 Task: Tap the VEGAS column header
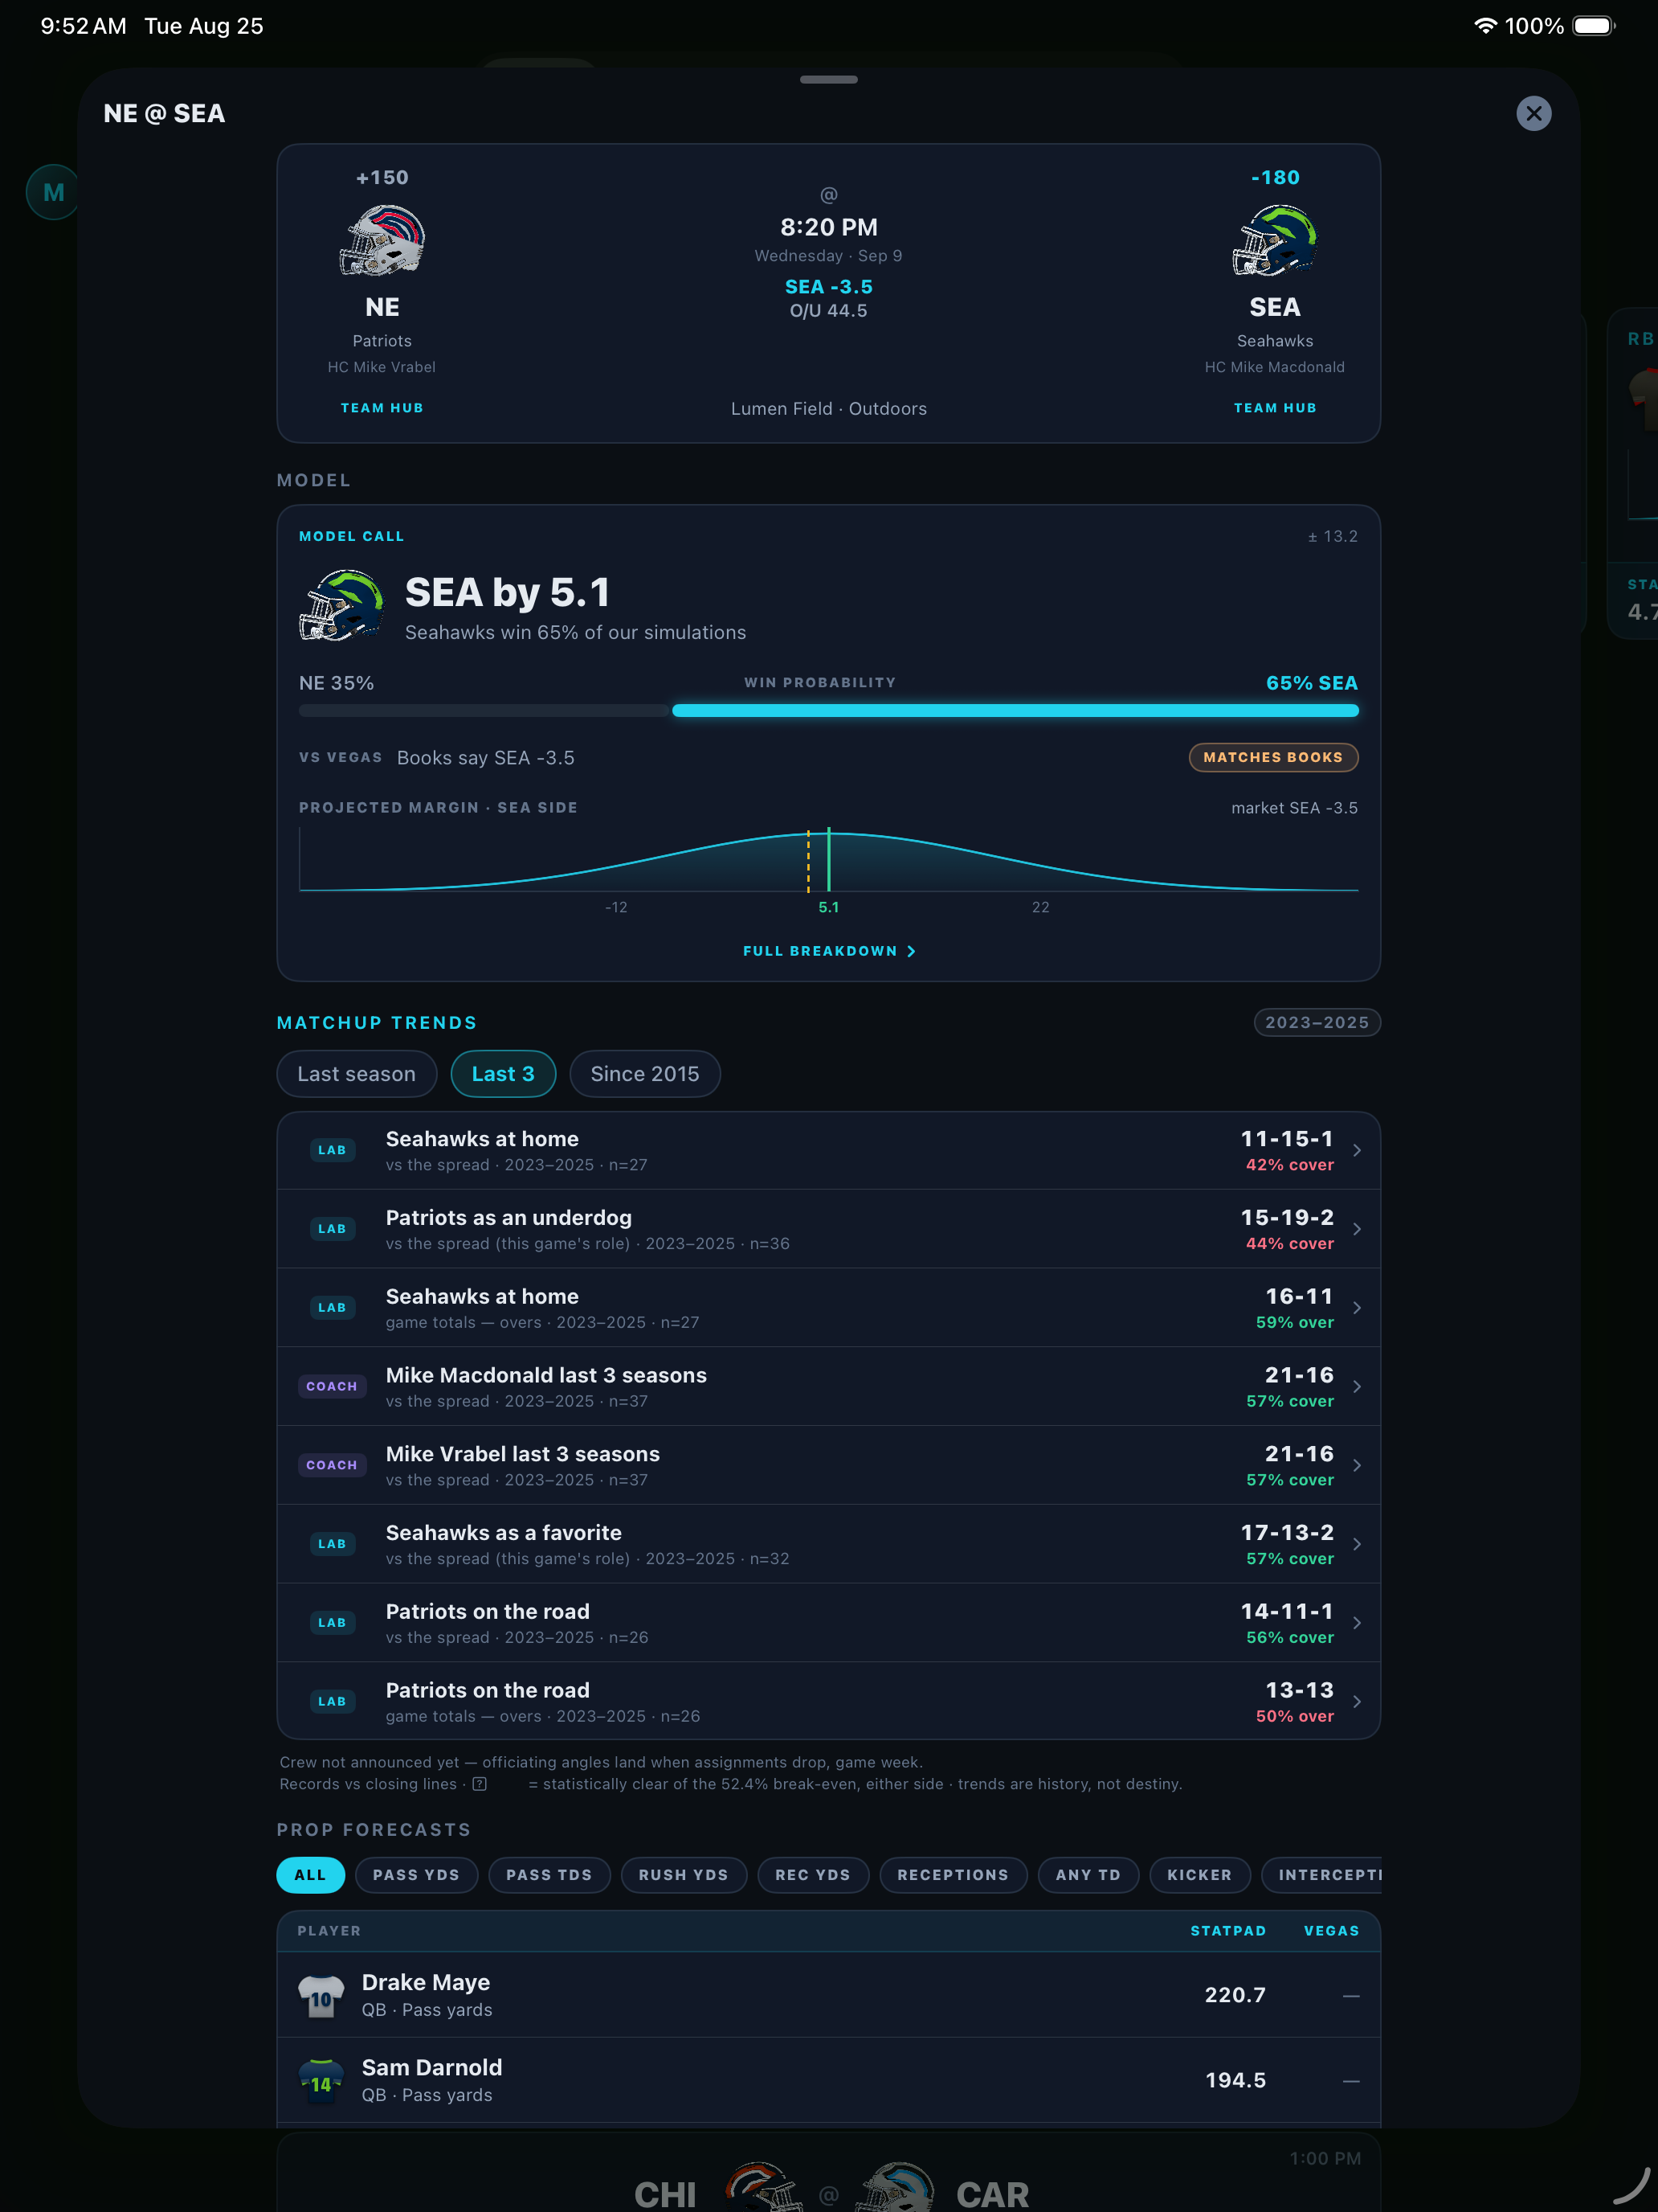(1331, 1931)
